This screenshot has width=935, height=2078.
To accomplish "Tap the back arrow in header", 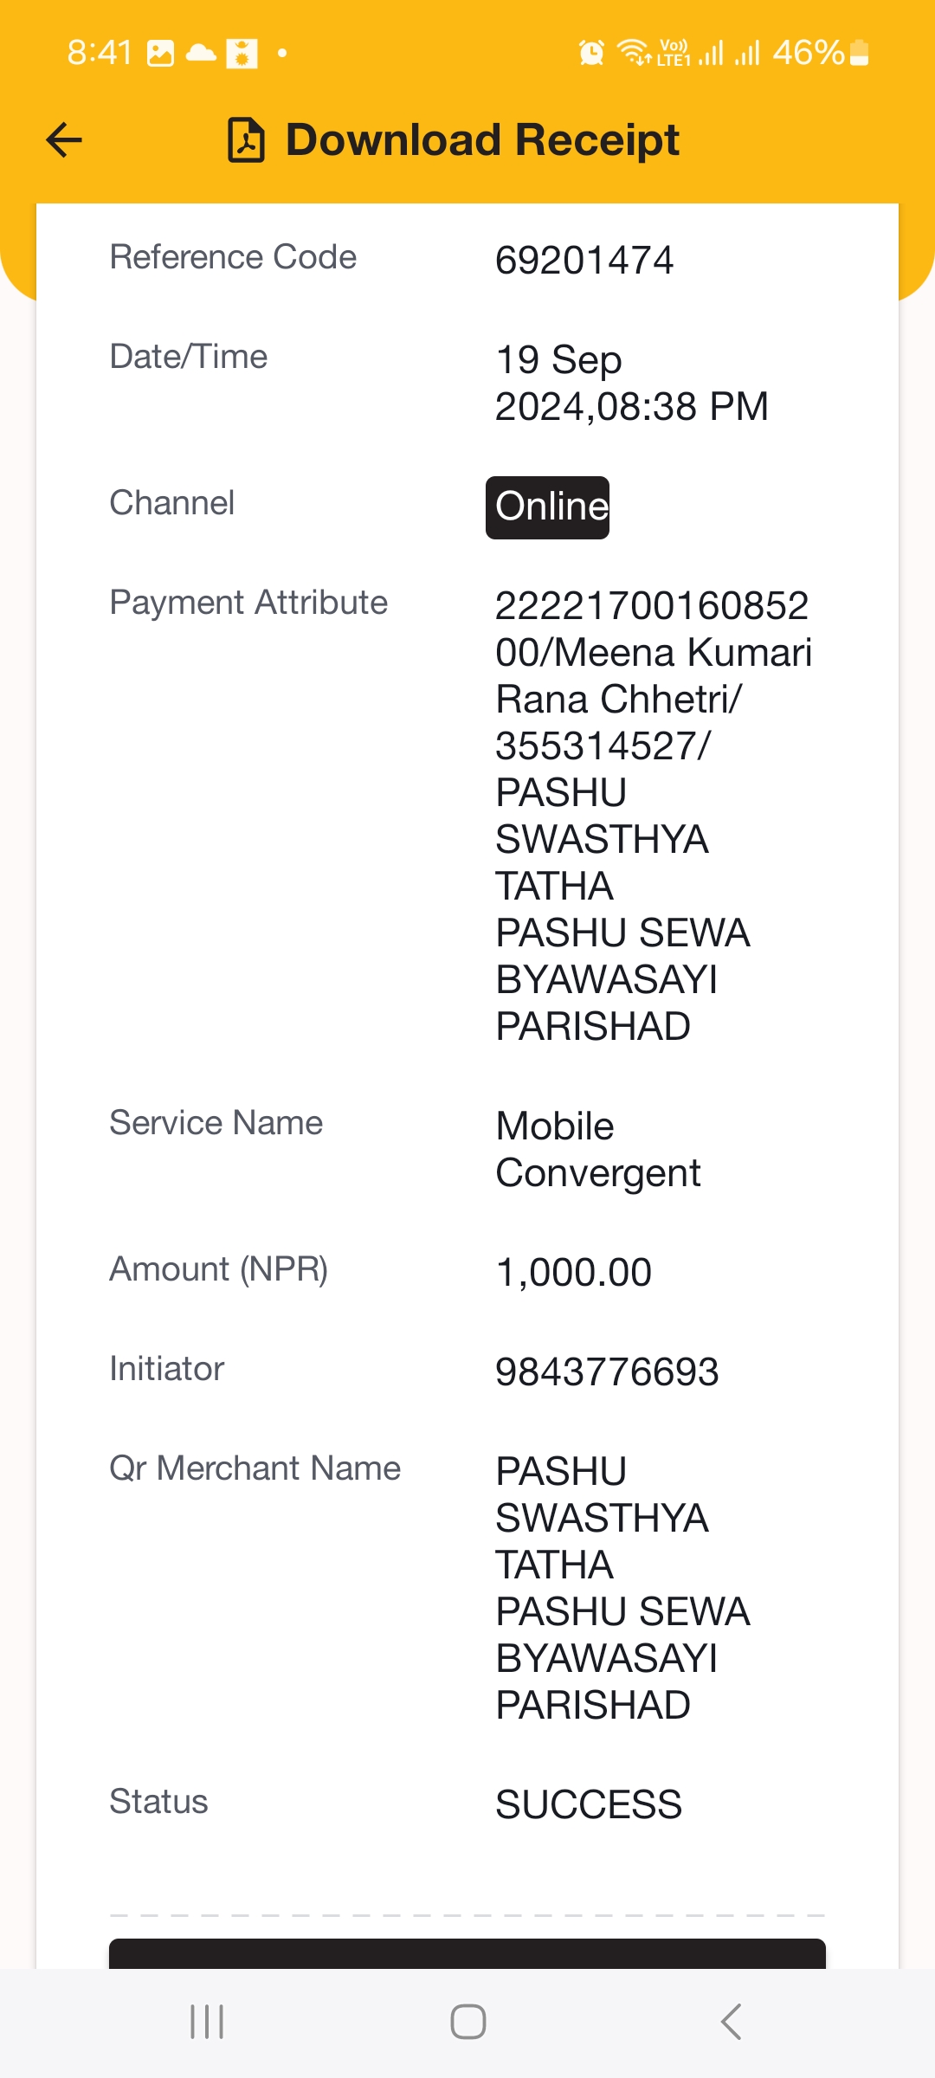I will [x=64, y=139].
